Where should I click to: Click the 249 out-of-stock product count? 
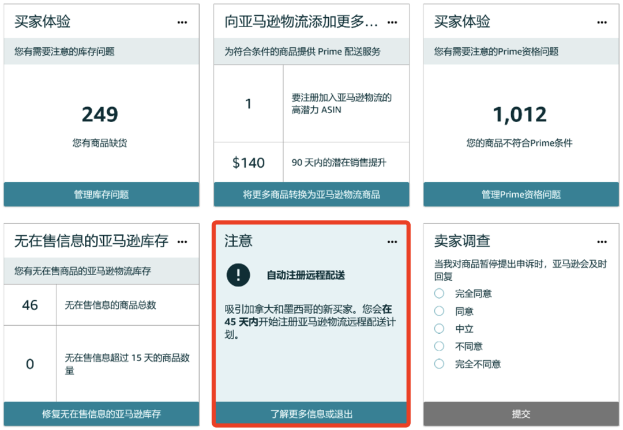[x=100, y=115]
